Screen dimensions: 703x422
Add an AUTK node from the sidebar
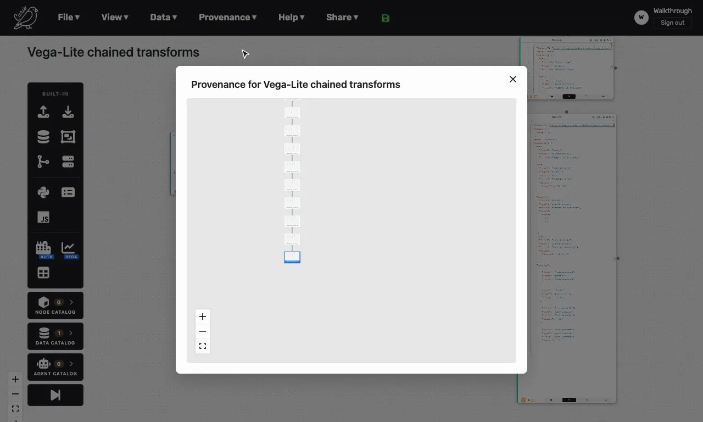43,249
